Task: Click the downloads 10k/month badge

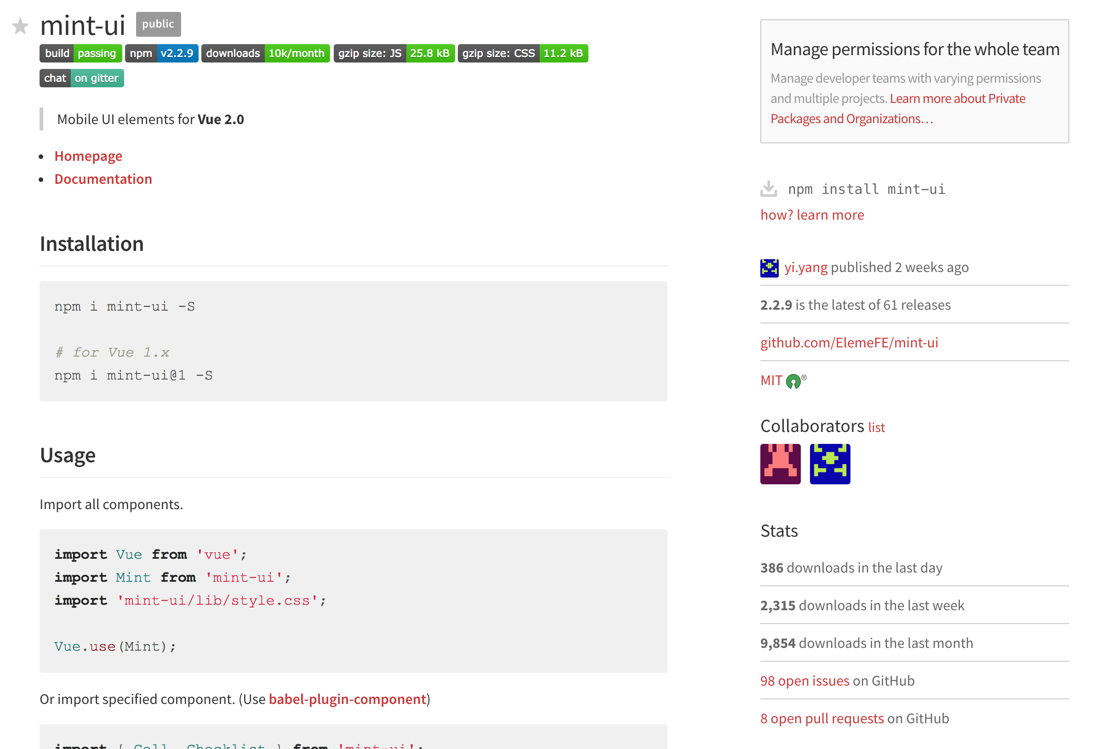Action: [266, 53]
